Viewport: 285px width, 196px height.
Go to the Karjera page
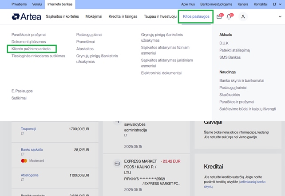click(x=243, y=4)
